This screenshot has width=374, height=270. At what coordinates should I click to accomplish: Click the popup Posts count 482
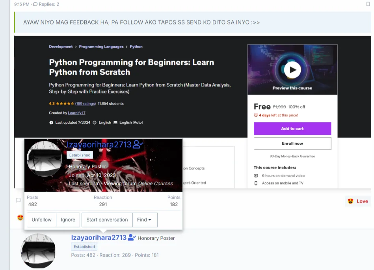point(32,205)
